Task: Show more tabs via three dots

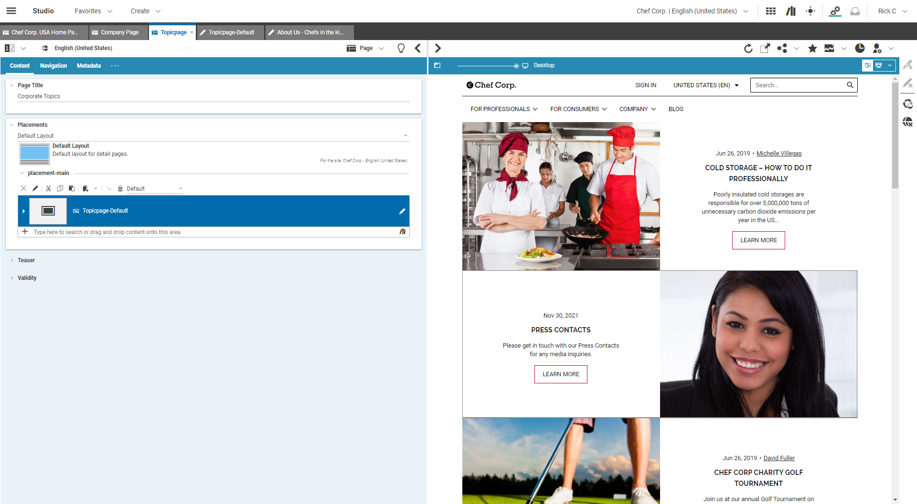Action: tap(115, 66)
